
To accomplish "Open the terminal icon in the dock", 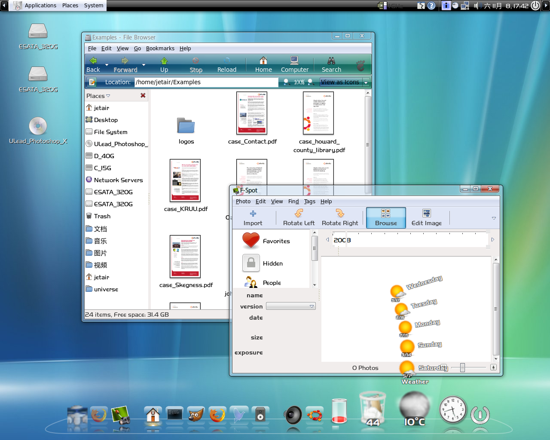I will [x=174, y=415].
